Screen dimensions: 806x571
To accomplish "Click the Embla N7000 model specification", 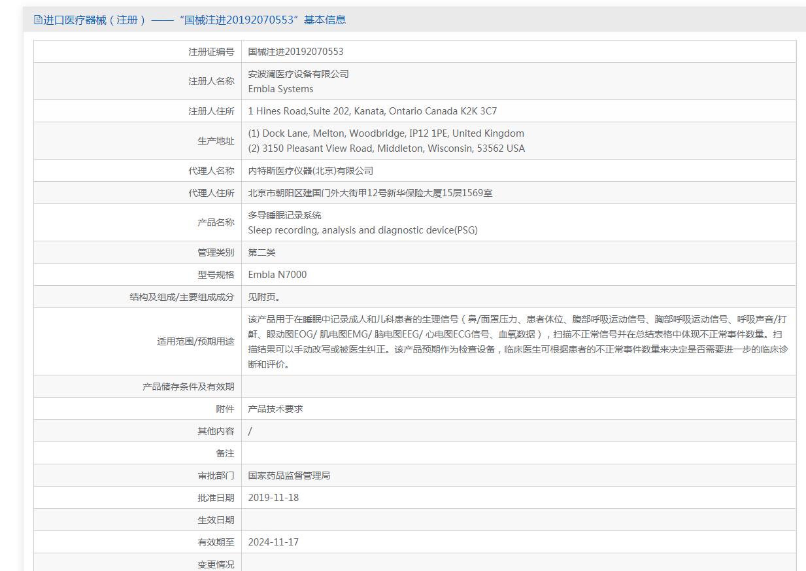I will 277,275.
